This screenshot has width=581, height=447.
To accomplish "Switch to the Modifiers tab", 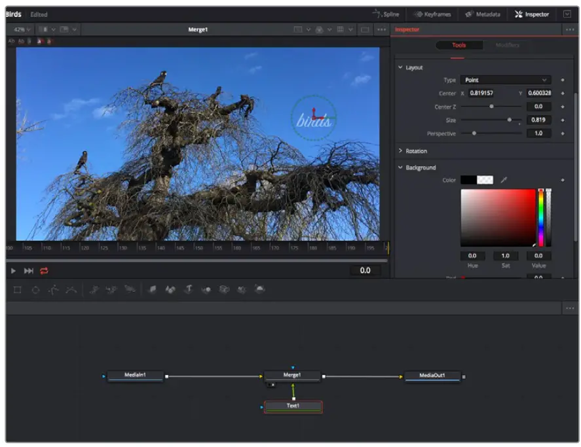I will [x=507, y=45].
